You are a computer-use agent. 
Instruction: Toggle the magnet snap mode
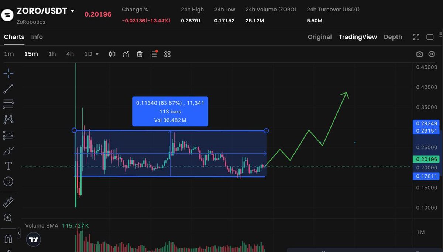pos(8,239)
